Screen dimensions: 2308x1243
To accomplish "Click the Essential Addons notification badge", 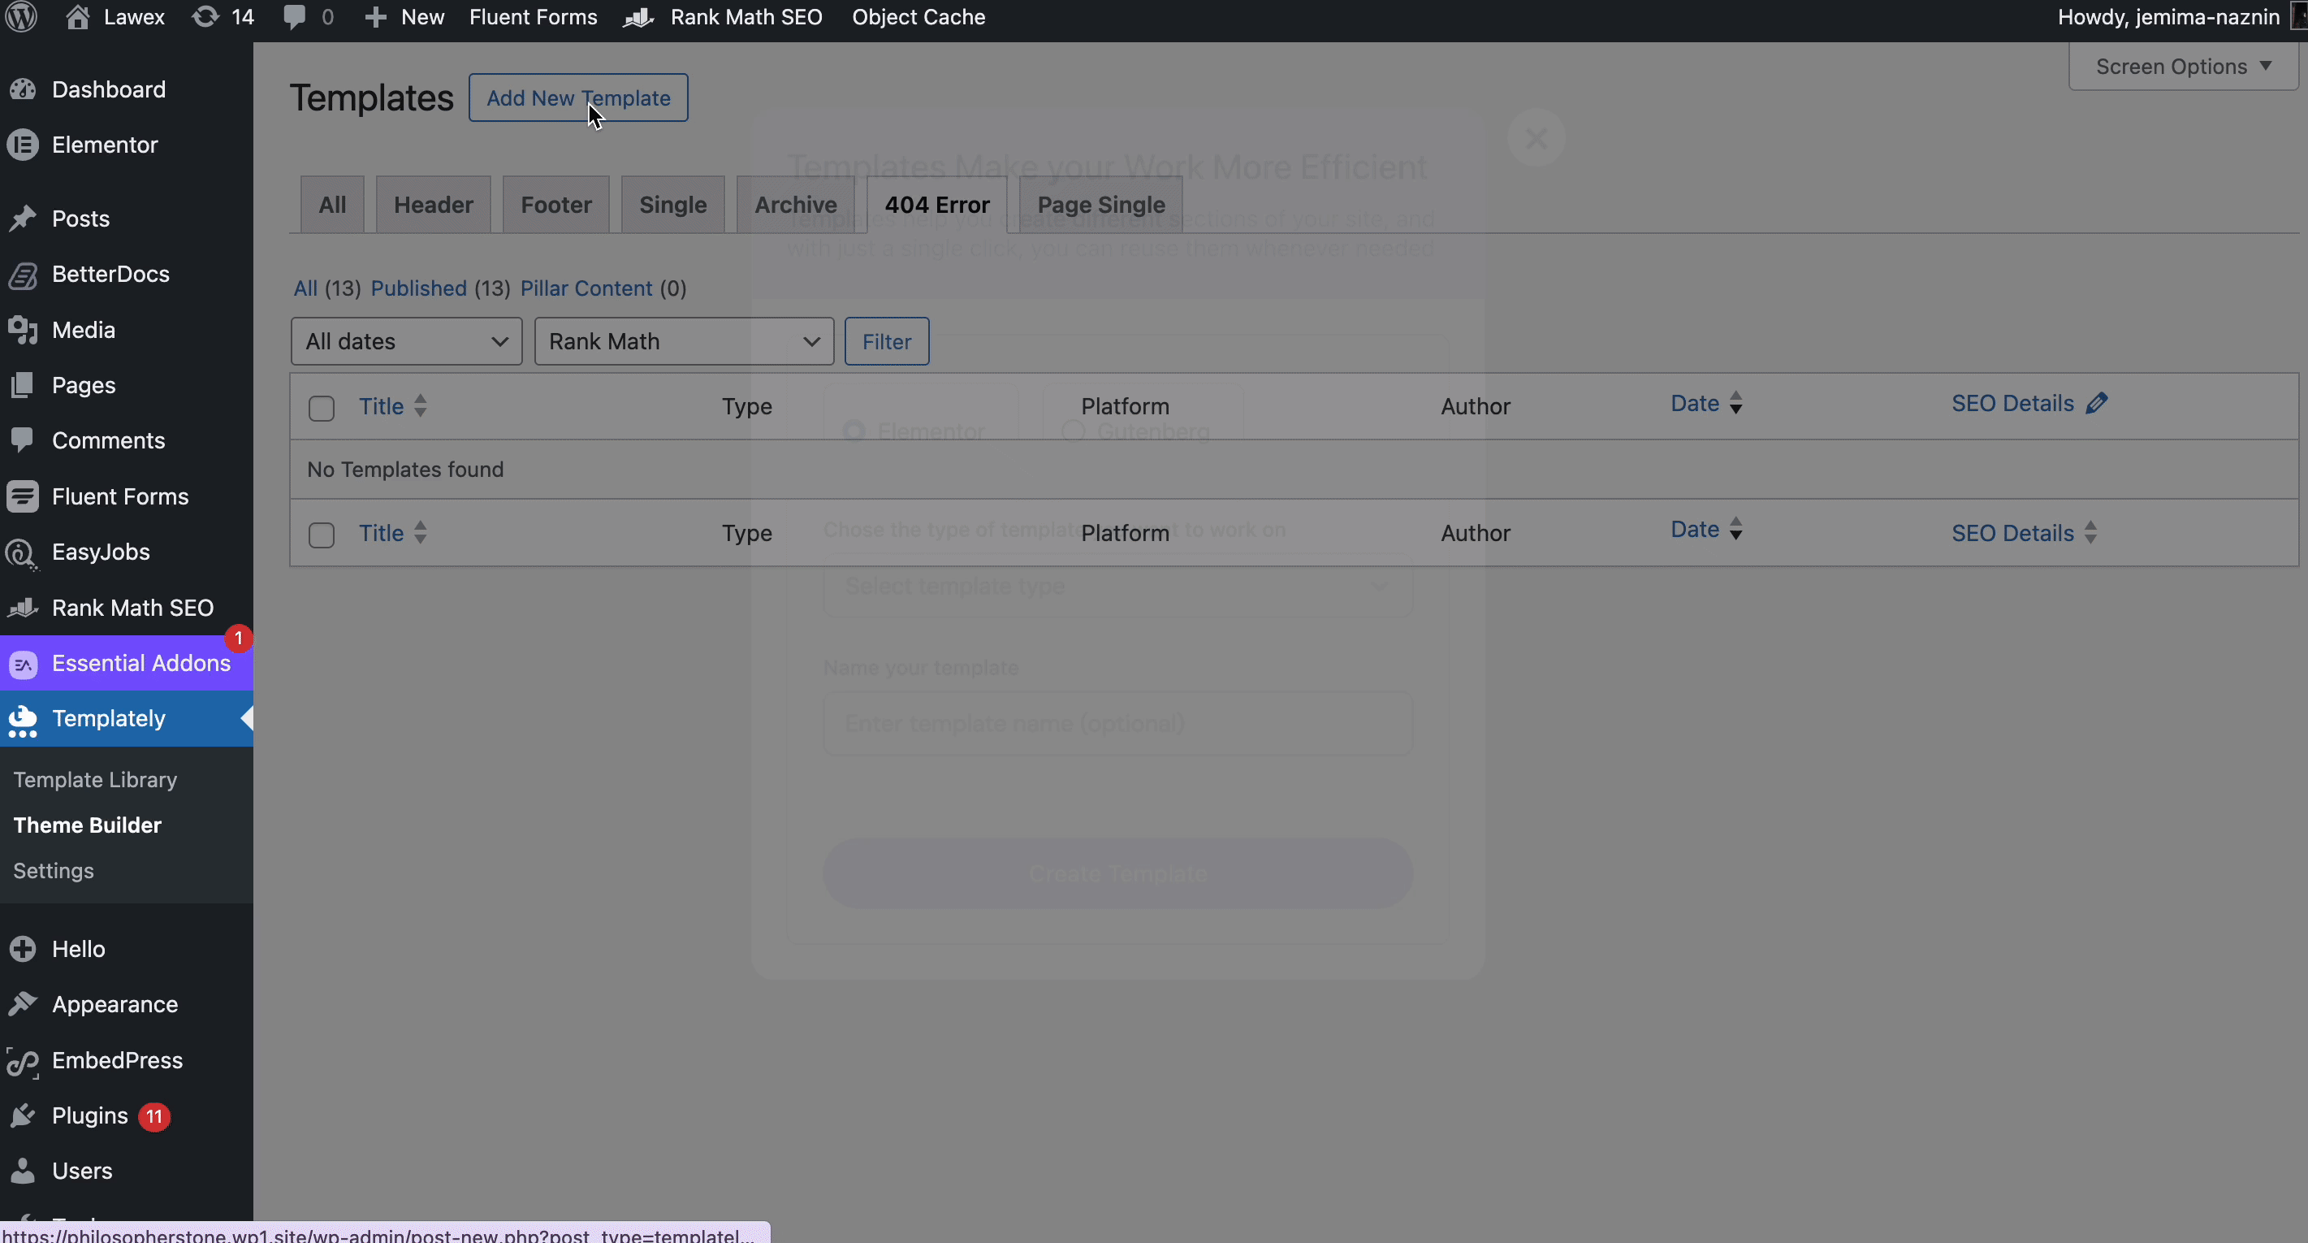I will pyautogui.click(x=238, y=638).
